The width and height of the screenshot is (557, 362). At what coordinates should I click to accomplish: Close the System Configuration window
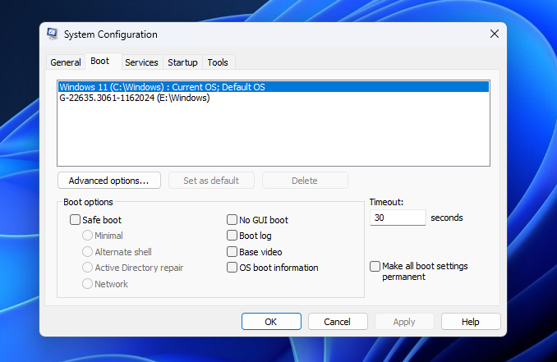click(494, 34)
